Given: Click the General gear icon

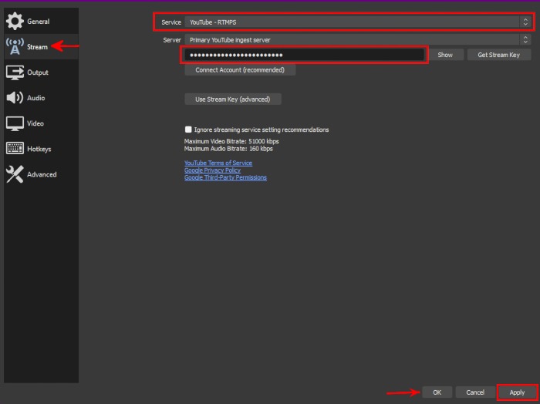Looking at the screenshot, I should tap(15, 22).
